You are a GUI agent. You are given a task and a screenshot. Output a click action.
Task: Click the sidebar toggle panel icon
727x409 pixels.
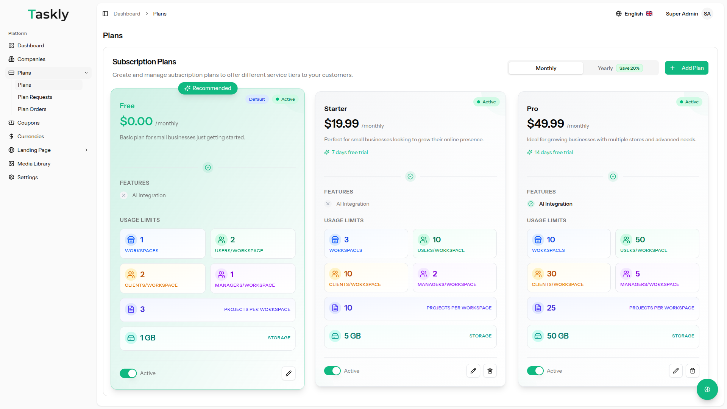tap(105, 14)
